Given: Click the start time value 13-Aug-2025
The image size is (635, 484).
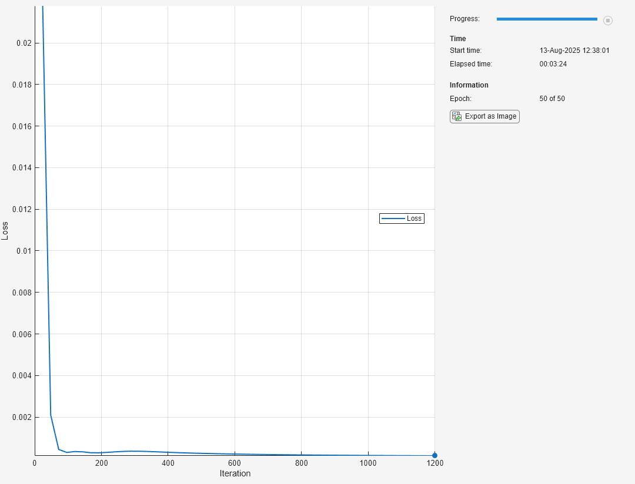Looking at the screenshot, I should coord(574,51).
